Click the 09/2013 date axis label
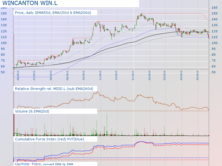The width and height of the screenshot is (222, 166). point(67,75)
